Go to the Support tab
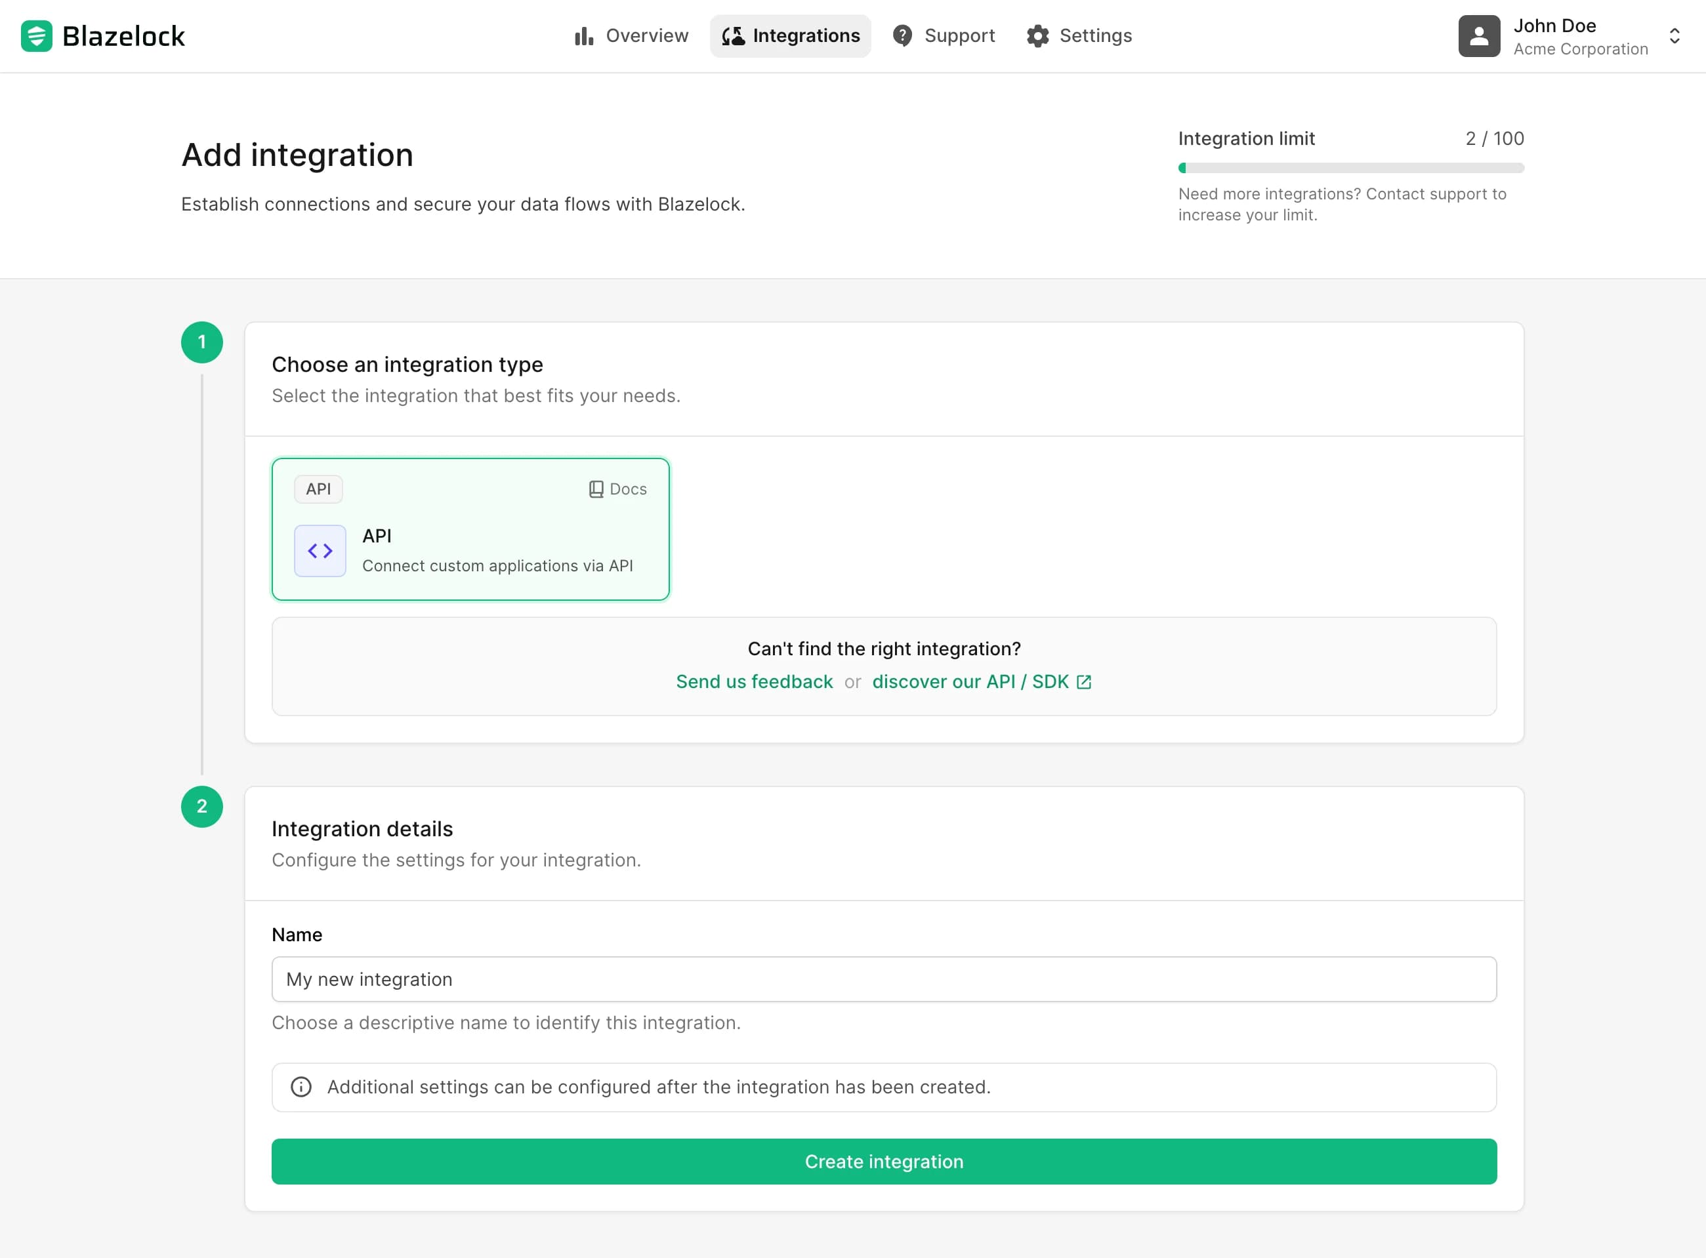 click(x=944, y=36)
